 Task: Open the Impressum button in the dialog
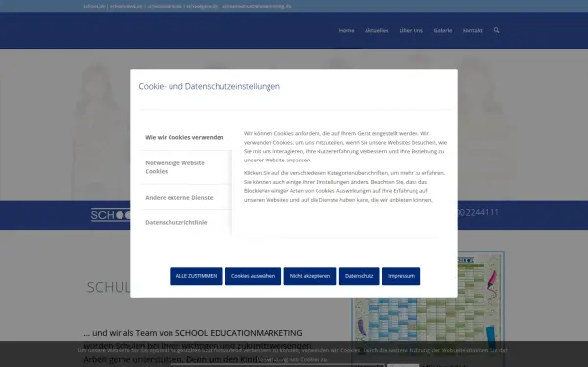[x=401, y=276]
